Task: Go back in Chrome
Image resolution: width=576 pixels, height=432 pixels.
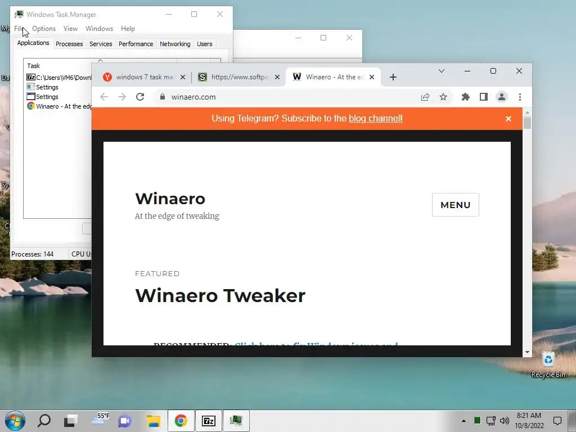Action: tap(104, 97)
